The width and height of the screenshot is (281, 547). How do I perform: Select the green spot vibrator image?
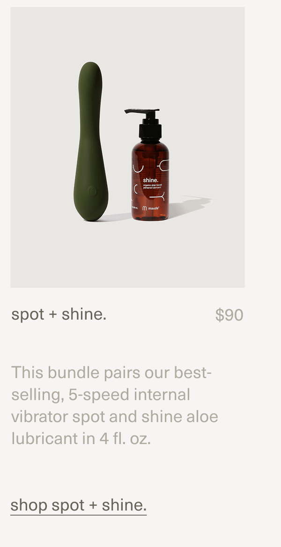coord(93,140)
